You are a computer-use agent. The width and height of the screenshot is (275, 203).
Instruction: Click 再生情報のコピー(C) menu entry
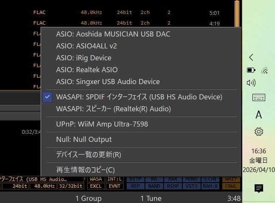click(141, 170)
